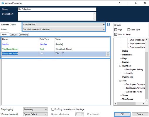The height and width of the screenshot is (117, 149).
Task: Toggle the Page group checkbox
Action: click(116, 29)
